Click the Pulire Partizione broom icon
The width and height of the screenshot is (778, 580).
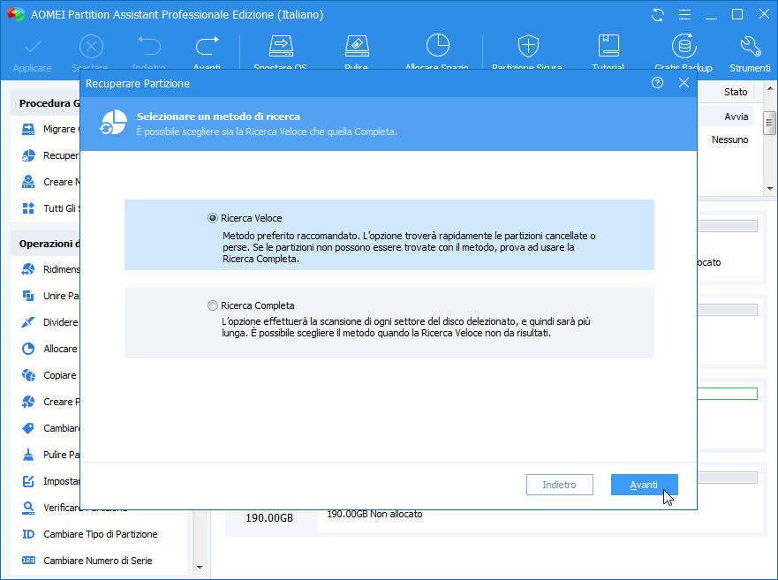click(28, 455)
